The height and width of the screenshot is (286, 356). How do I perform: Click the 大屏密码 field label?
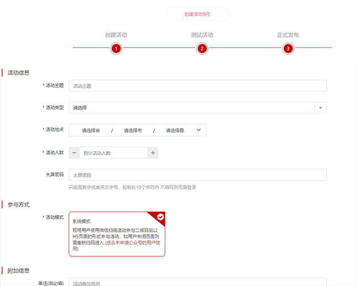(x=55, y=174)
